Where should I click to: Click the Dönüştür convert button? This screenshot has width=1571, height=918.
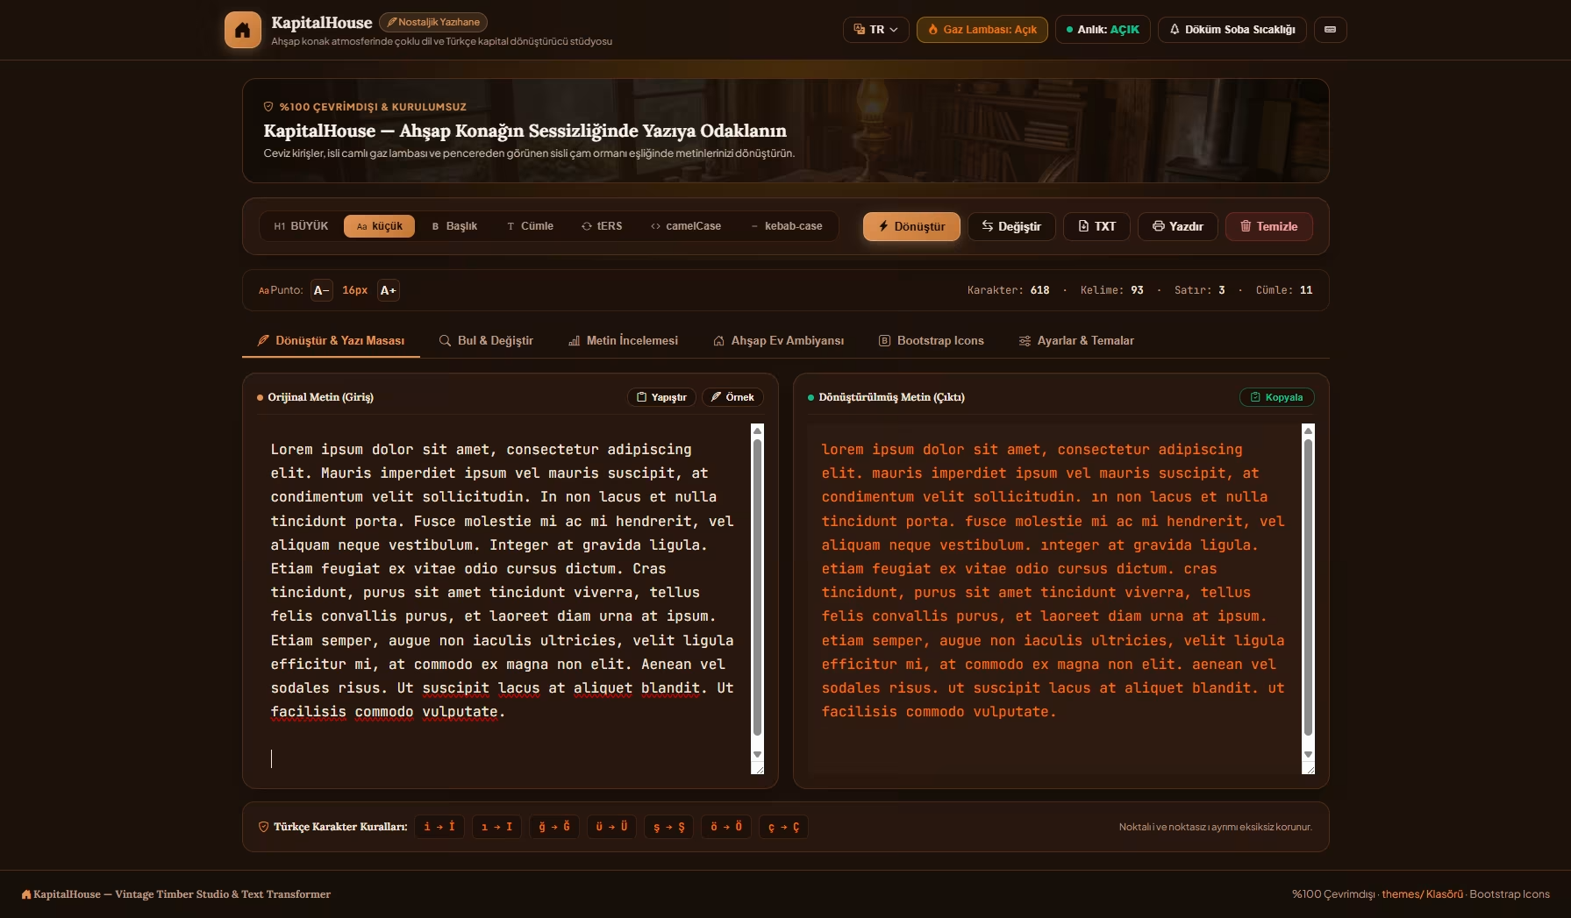[911, 226]
